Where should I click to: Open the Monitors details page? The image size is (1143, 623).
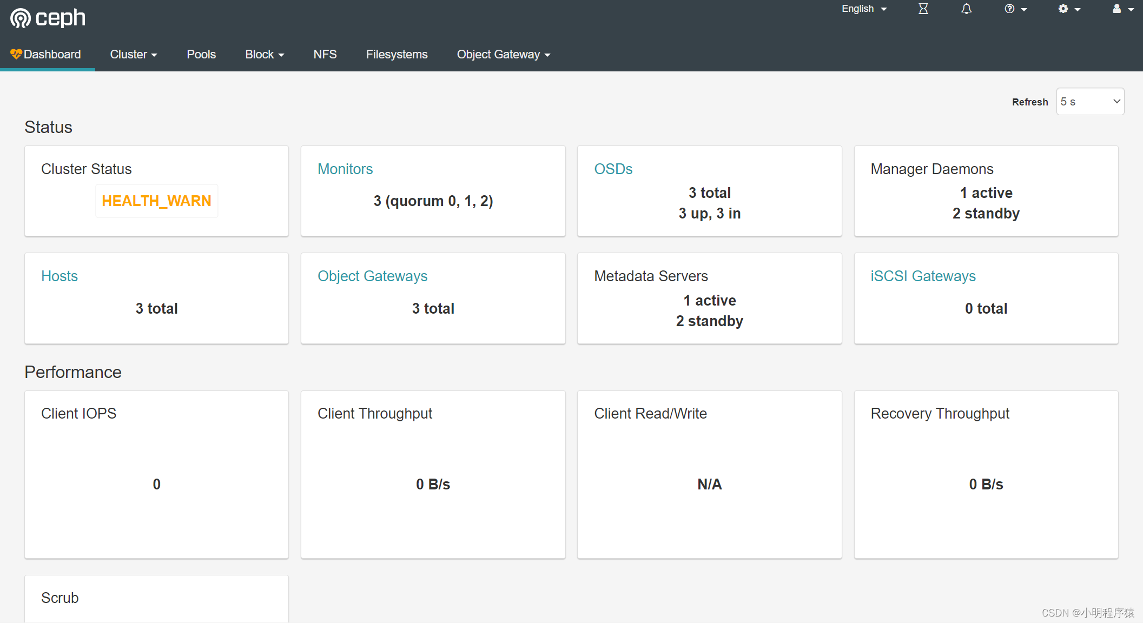click(x=345, y=169)
